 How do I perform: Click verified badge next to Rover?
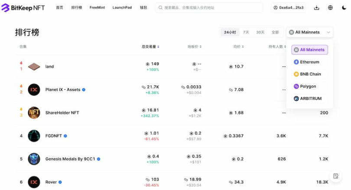pos(60,182)
